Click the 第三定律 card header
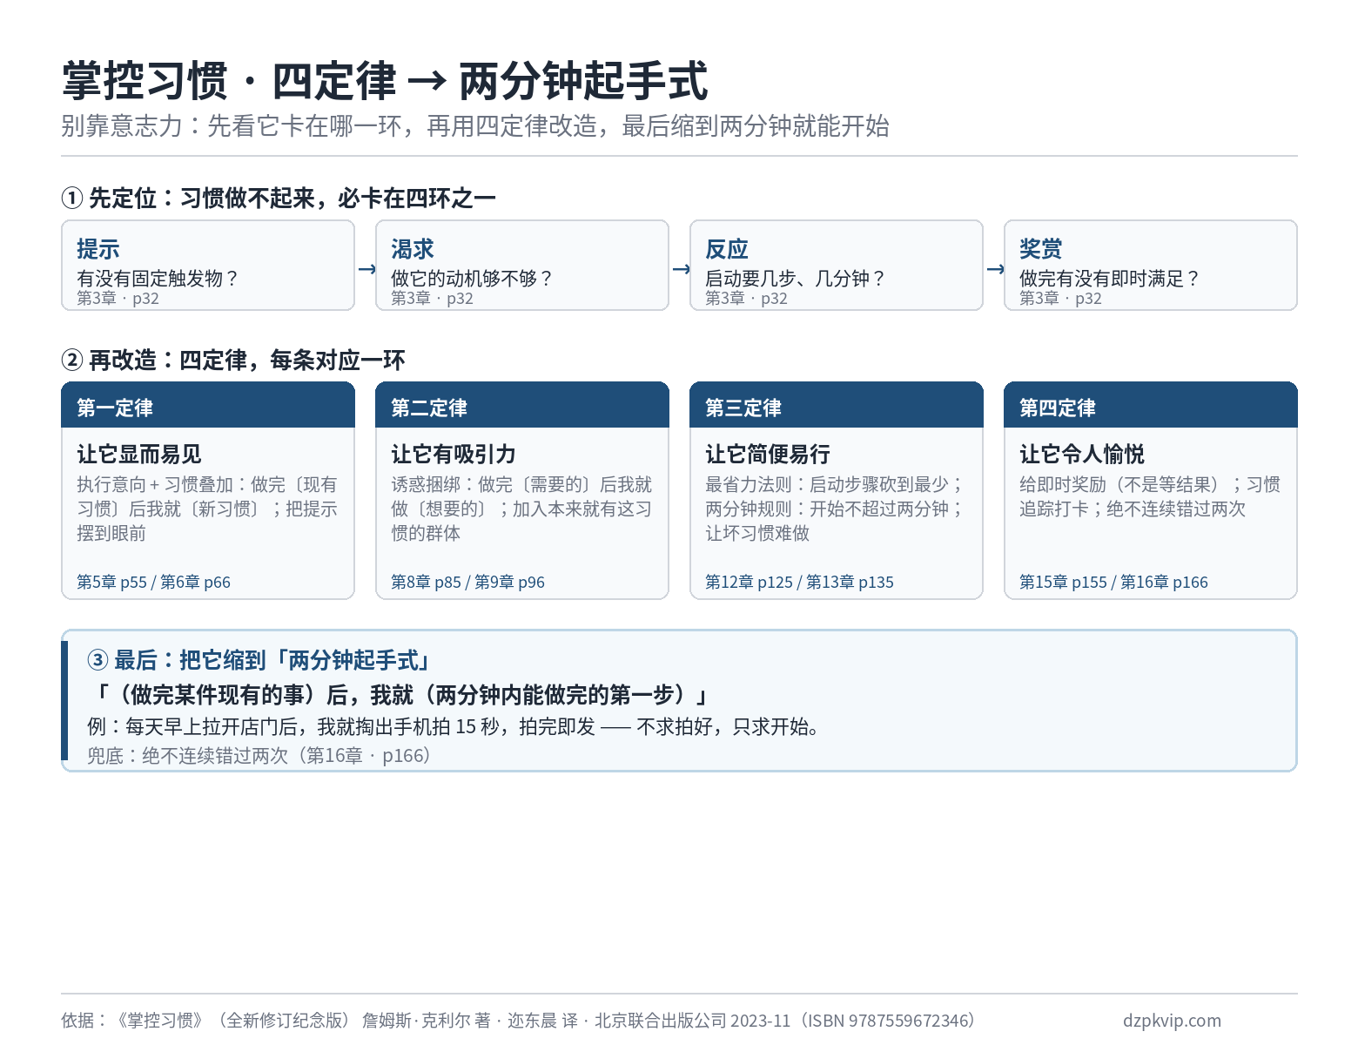Screen dimensions: 1358x1045 pos(837,405)
